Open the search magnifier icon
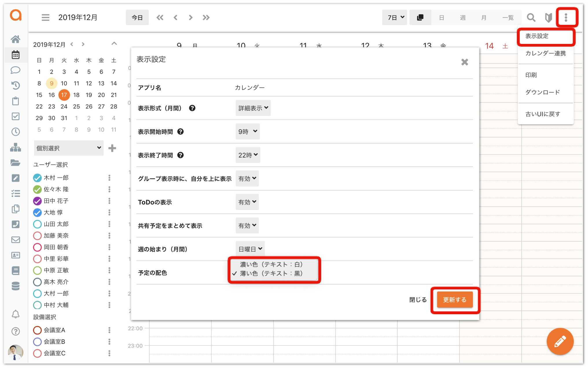The width and height of the screenshot is (588, 368). click(531, 18)
